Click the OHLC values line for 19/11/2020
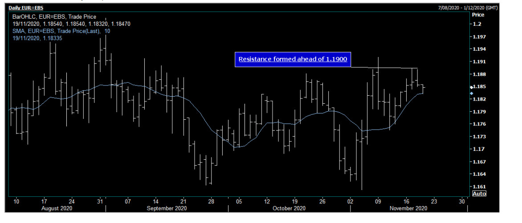This screenshot has width=522, height=223. click(x=71, y=24)
